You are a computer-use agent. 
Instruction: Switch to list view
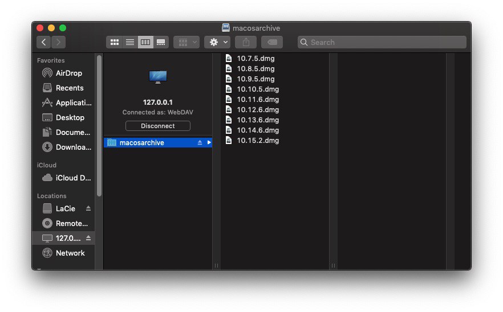click(130, 42)
